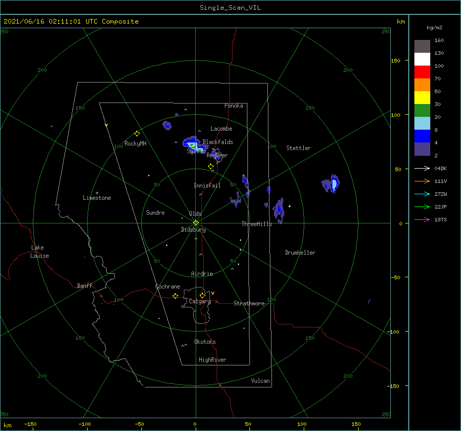This screenshot has width=461, height=431.
Task: Click the Blackfalds city label
Action: coord(218,142)
